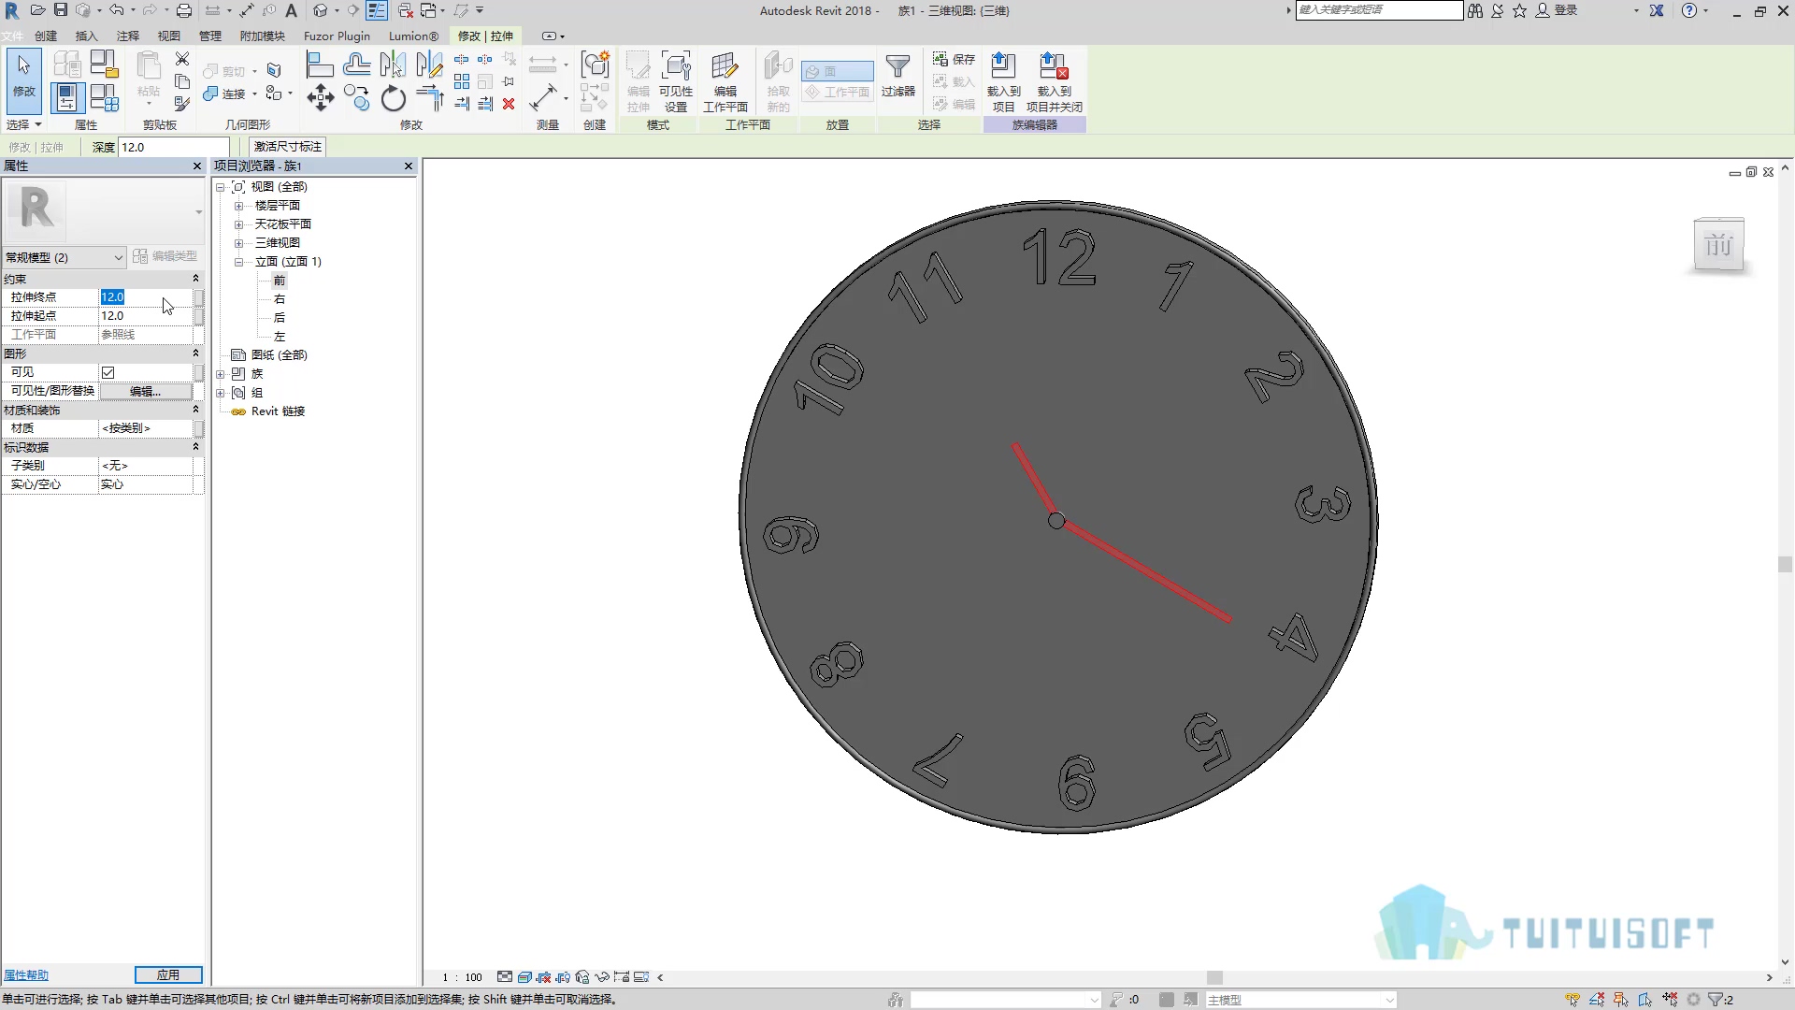This screenshot has height=1010, width=1795.
Task: Collapse the 立面 (立面 1) tree node
Action: [x=238, y=262]
